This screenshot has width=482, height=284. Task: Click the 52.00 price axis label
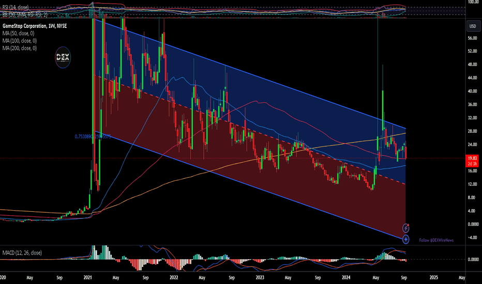472,51
